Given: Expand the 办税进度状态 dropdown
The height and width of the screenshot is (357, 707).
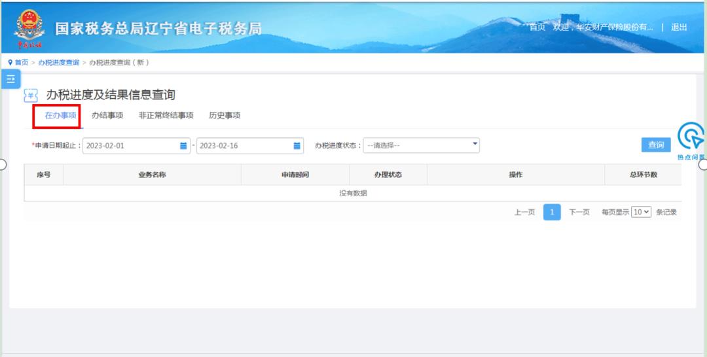Looking at the screenshot, I should tap(421, 145).
